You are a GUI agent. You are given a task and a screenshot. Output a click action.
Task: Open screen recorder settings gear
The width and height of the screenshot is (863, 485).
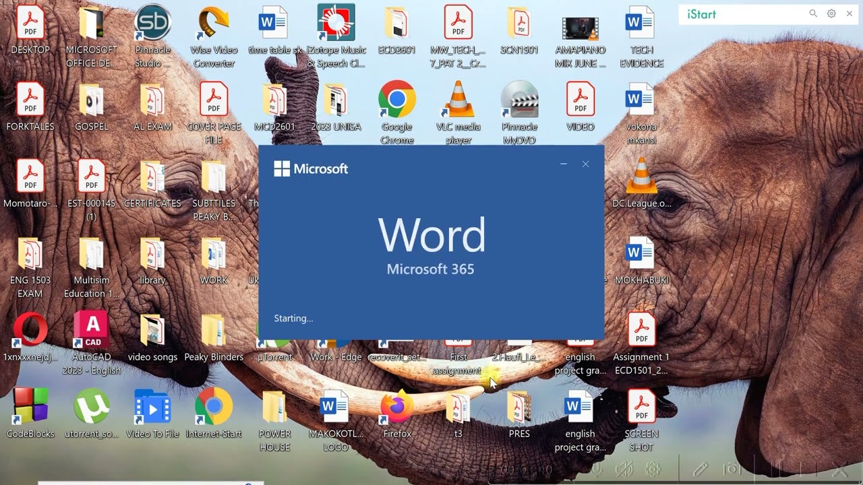point(652,470)
